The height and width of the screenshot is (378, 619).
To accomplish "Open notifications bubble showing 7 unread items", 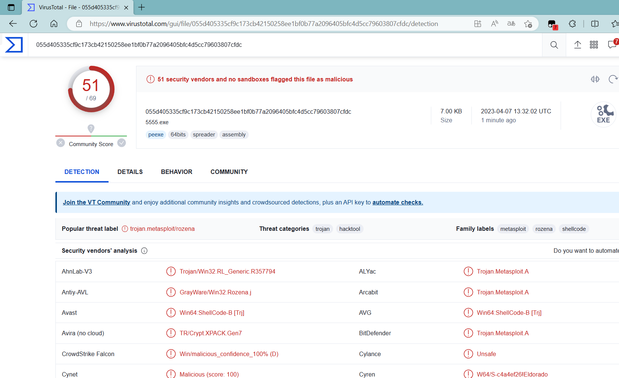I will (x=612, y=45).
